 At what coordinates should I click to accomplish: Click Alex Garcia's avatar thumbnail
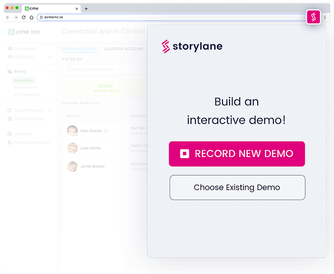72,130
